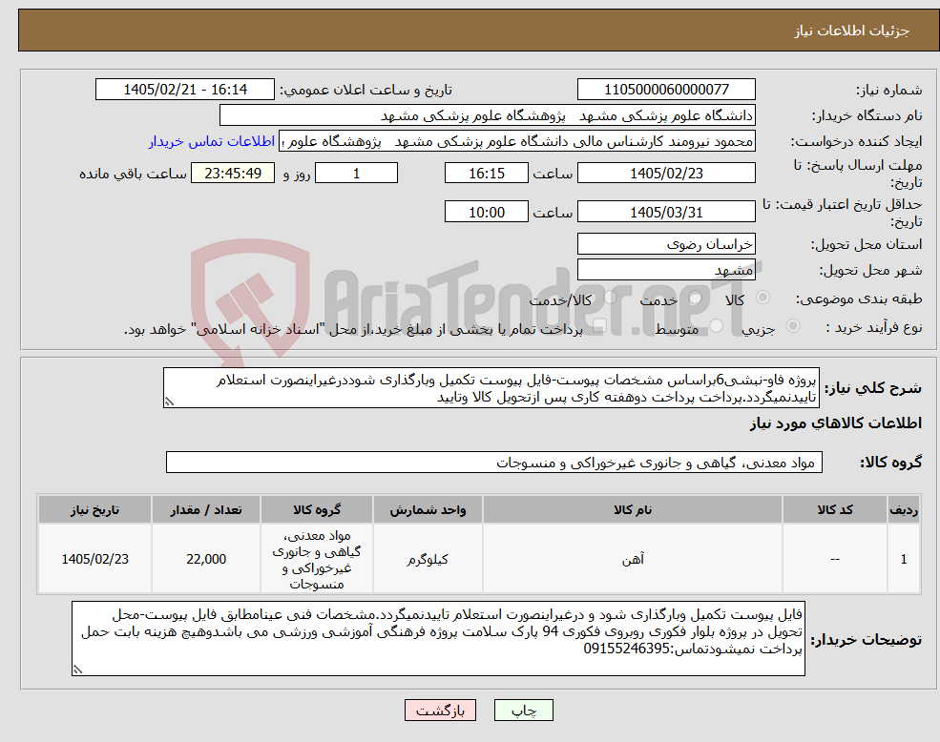Click the validity time field 10:00

486,212
